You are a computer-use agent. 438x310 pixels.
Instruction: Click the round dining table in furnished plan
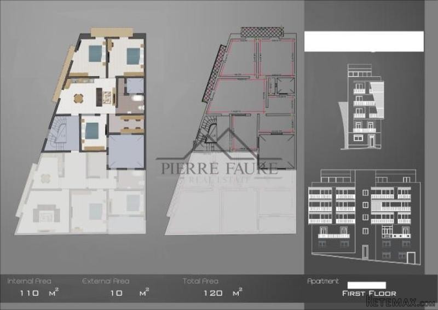tap(78, 98)
